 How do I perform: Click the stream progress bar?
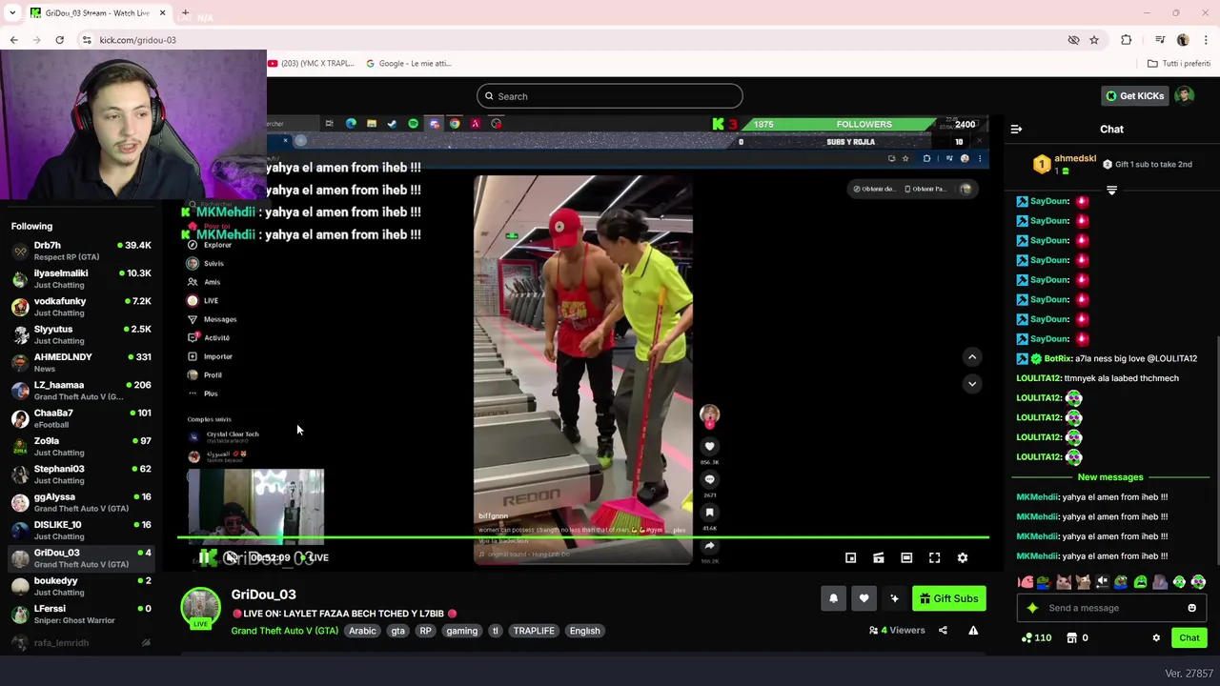click(x=583, y=538)
